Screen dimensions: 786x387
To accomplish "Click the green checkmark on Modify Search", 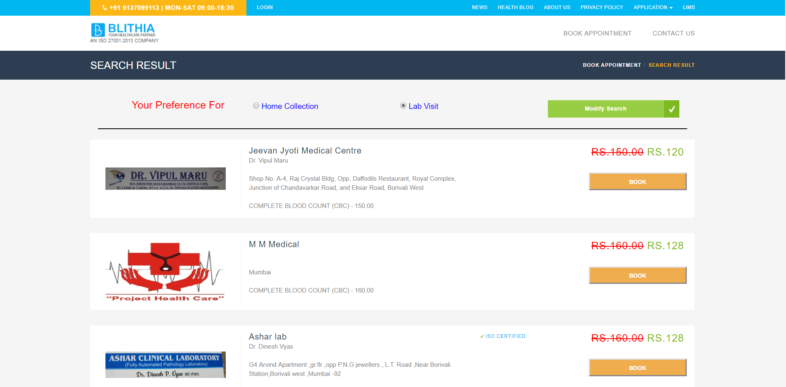I will 671,109.
